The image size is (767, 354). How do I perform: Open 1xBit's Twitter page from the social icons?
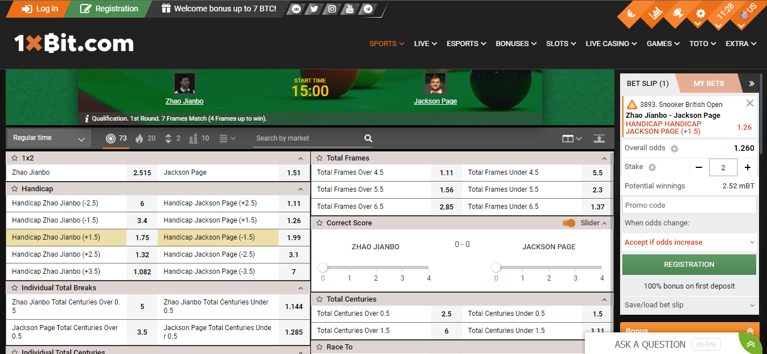313,9
